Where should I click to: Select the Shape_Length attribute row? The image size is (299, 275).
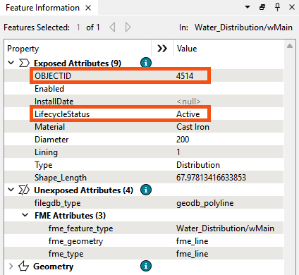[144, 178]
